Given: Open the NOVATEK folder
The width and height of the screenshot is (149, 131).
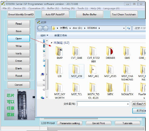Looking at the screenshot, I should 127,89.
